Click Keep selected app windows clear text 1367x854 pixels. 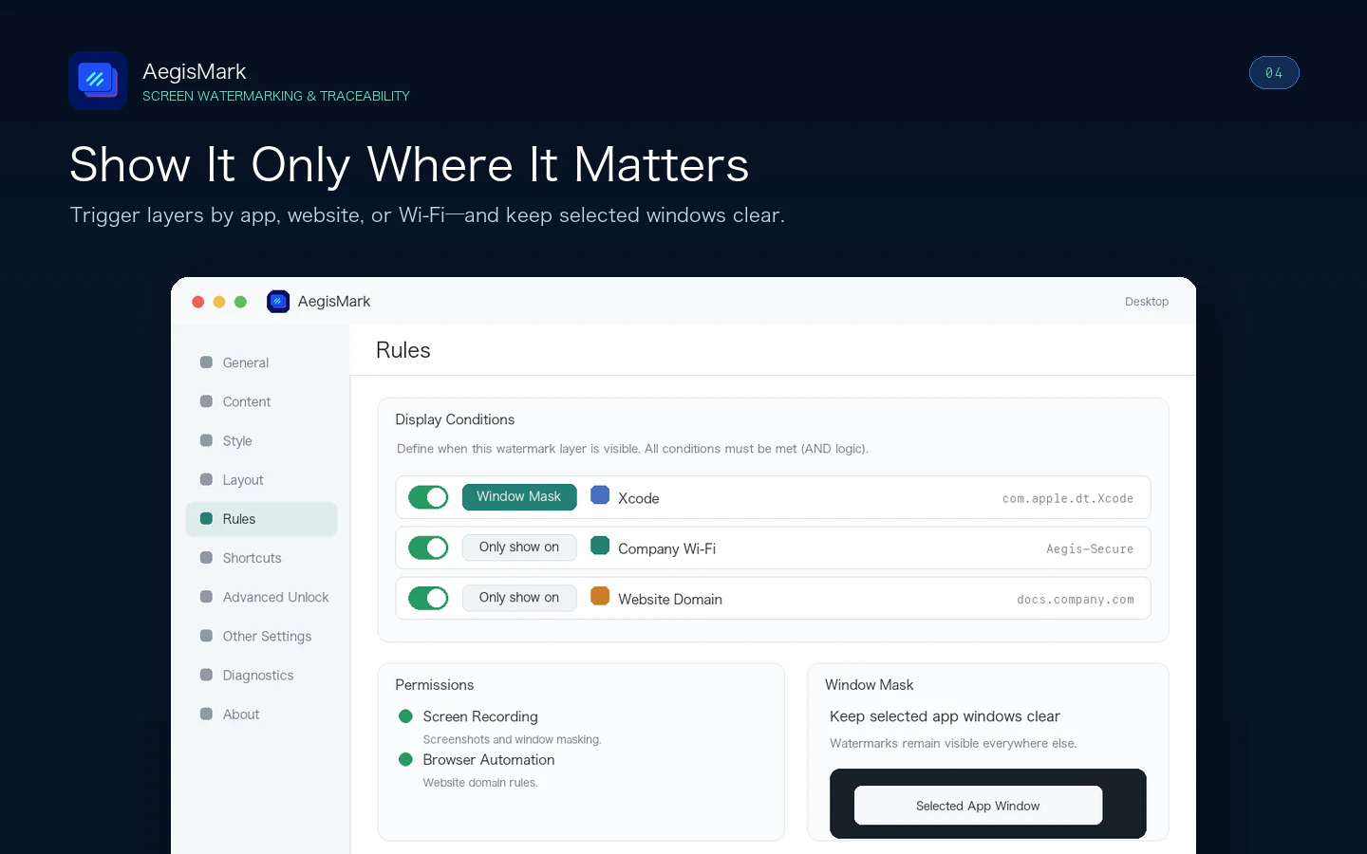[945, 716]
